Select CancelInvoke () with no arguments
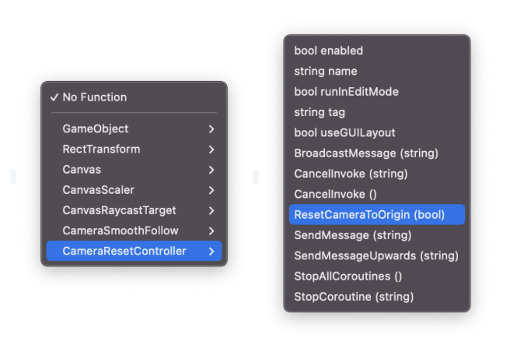Screen dimensions: 524x345 coord(335,194)
